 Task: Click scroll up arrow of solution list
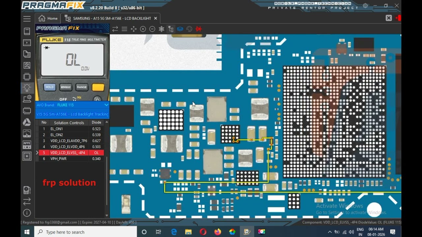pos(106,122)
